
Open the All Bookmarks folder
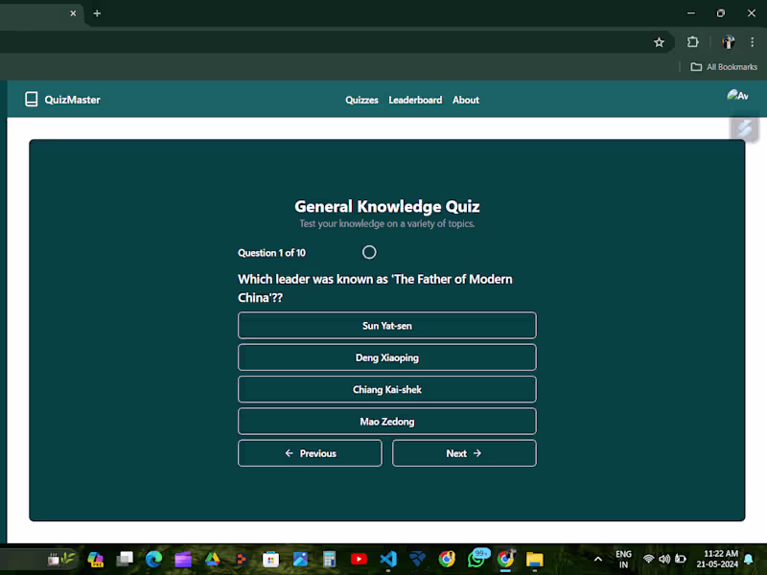click(x=724, y=67)
